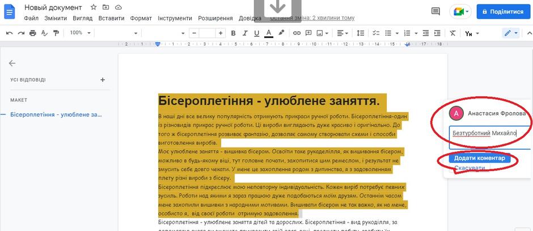Viewport: 533px width, 231px height.
Task: Open the Розширення menu
Action: pos(215,18)
